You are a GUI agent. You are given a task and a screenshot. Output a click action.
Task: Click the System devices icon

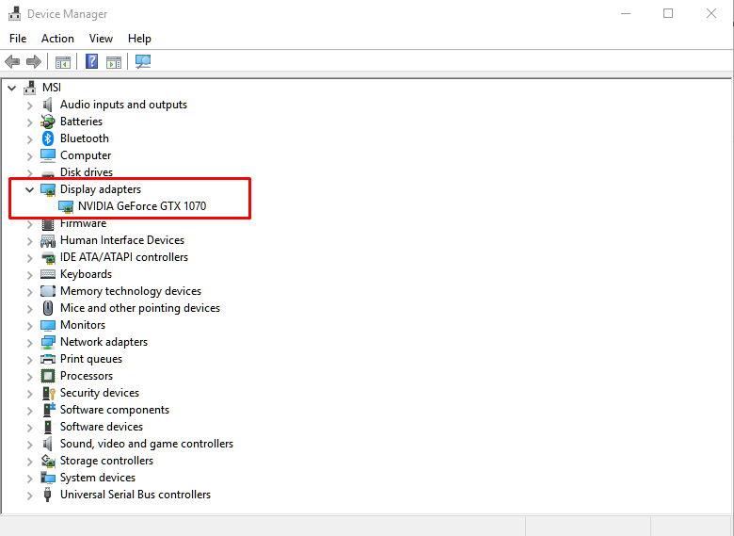48,478
